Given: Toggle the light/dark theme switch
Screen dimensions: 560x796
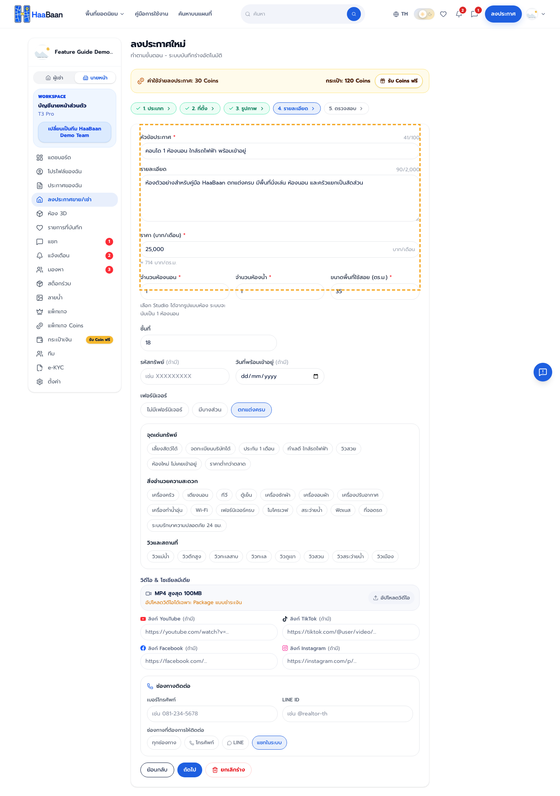Looking at the screenshot, I should point(424,14).
